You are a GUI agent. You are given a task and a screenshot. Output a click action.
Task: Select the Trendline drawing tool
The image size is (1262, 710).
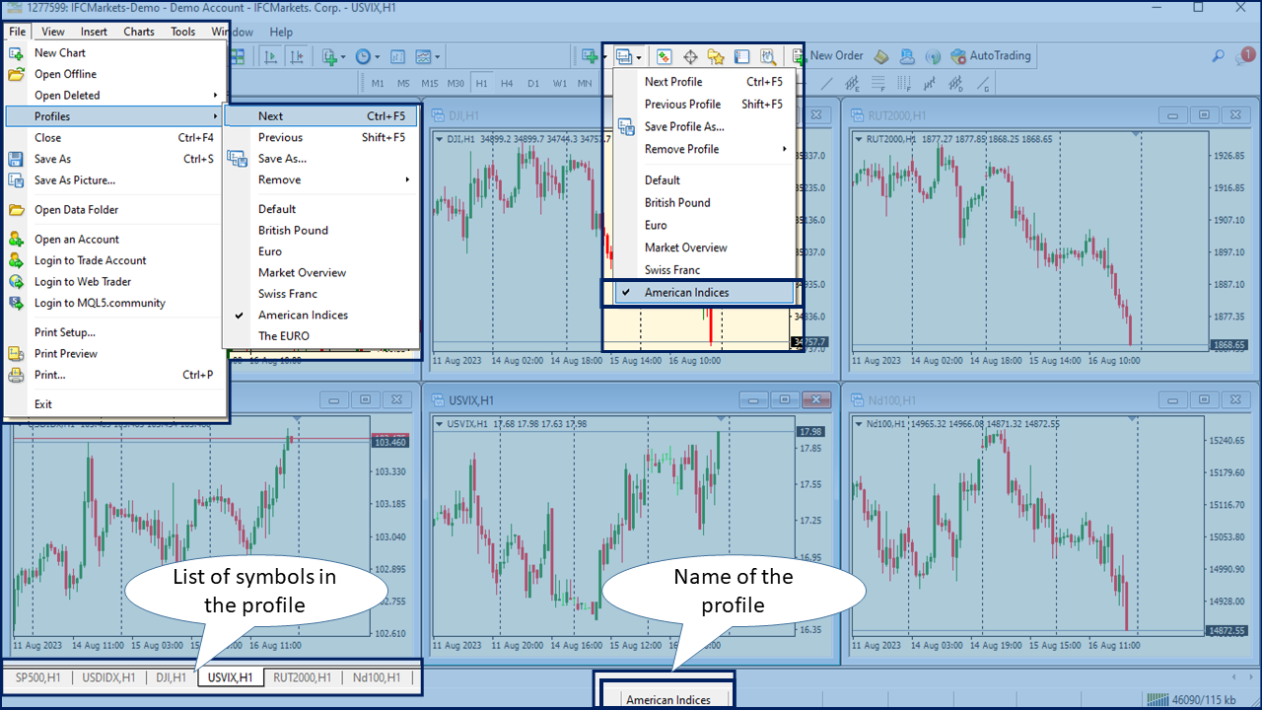tap(826, 83)
